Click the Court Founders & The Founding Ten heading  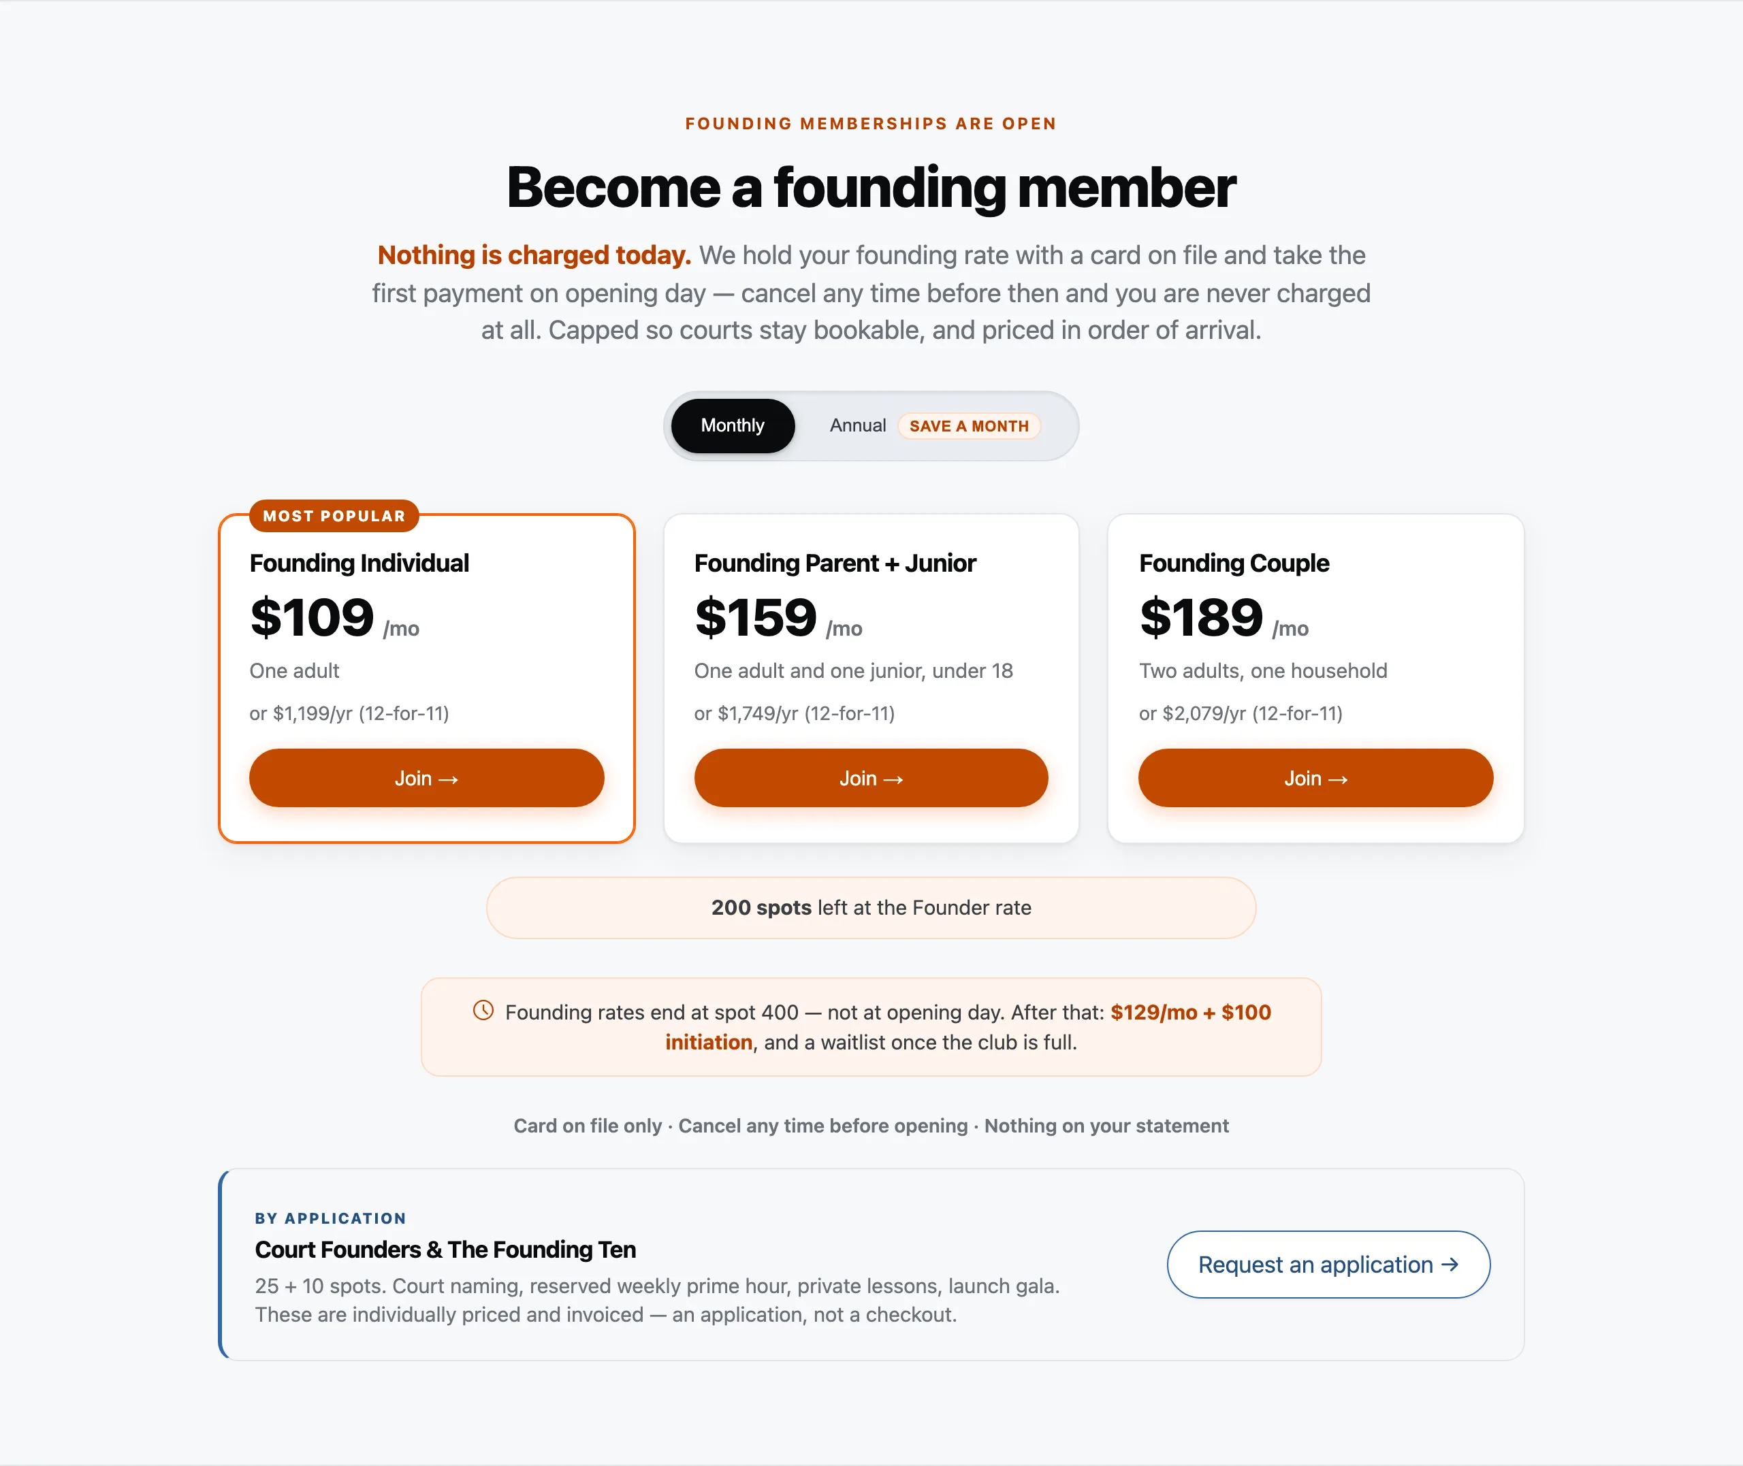[445, 1249]
